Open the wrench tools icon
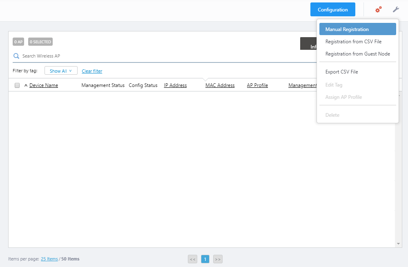The width and height of the screenshot is (408, 267). [x=396, y=10]
